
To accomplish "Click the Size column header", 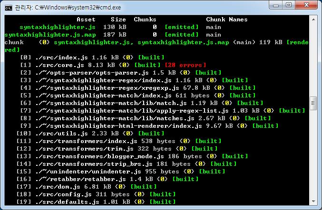I will click(118, 19).
